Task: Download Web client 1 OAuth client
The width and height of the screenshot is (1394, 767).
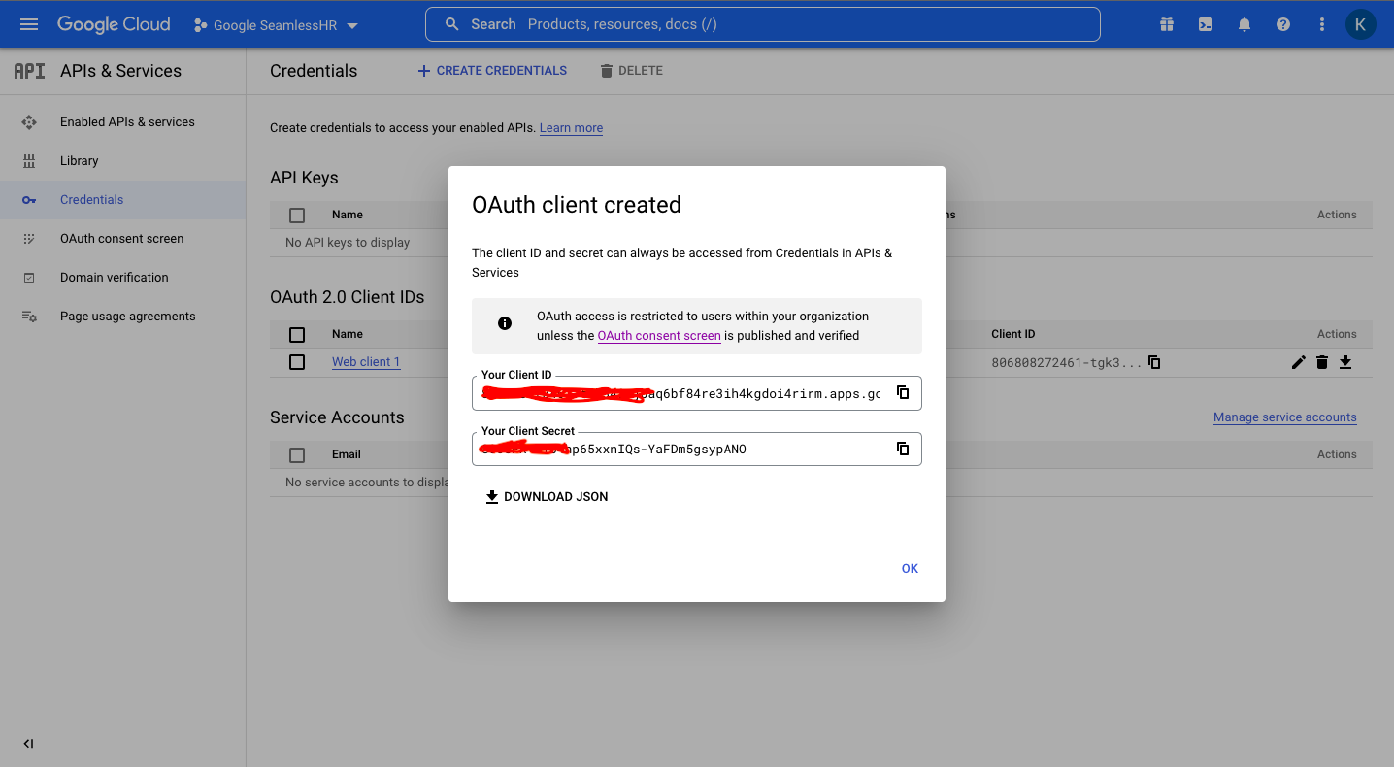Action: pos(1345,362)
